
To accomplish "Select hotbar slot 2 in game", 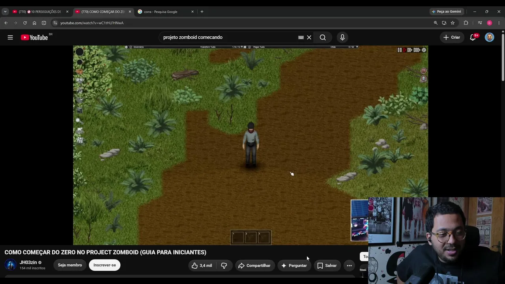I will point(251,237).
